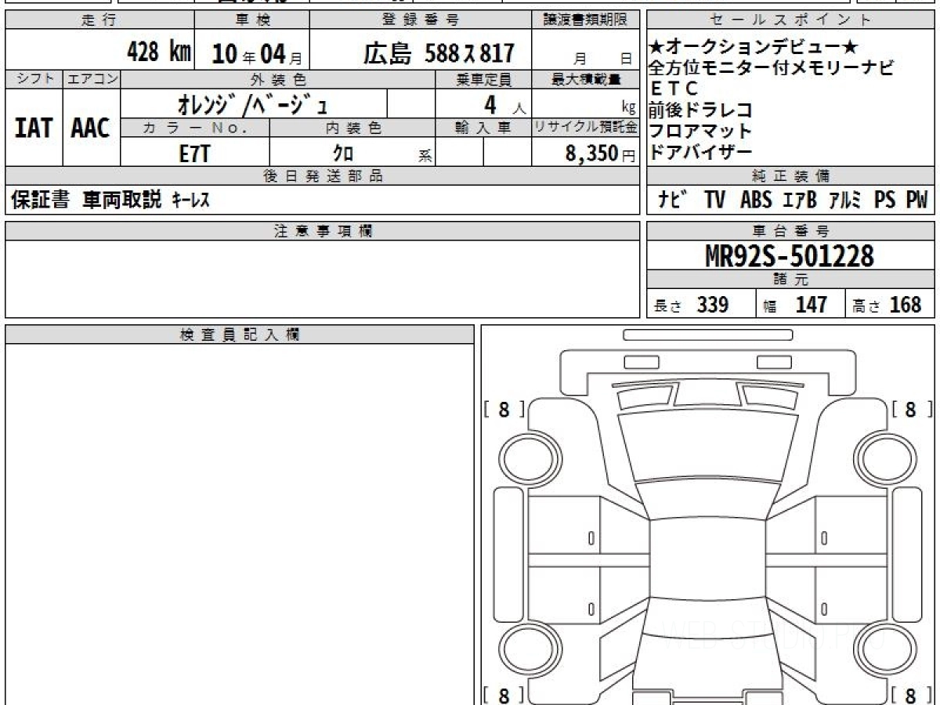This screenshot has width=940, height=705.
Task: Click the "検査員記入欄" header
Action: click(240, 334)
